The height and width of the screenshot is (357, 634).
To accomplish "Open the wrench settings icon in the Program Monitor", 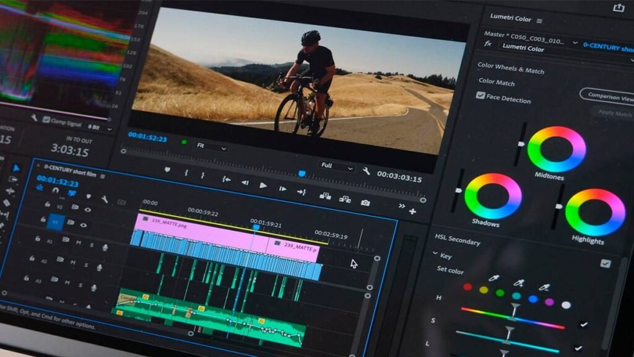I will tap(365, 171).
